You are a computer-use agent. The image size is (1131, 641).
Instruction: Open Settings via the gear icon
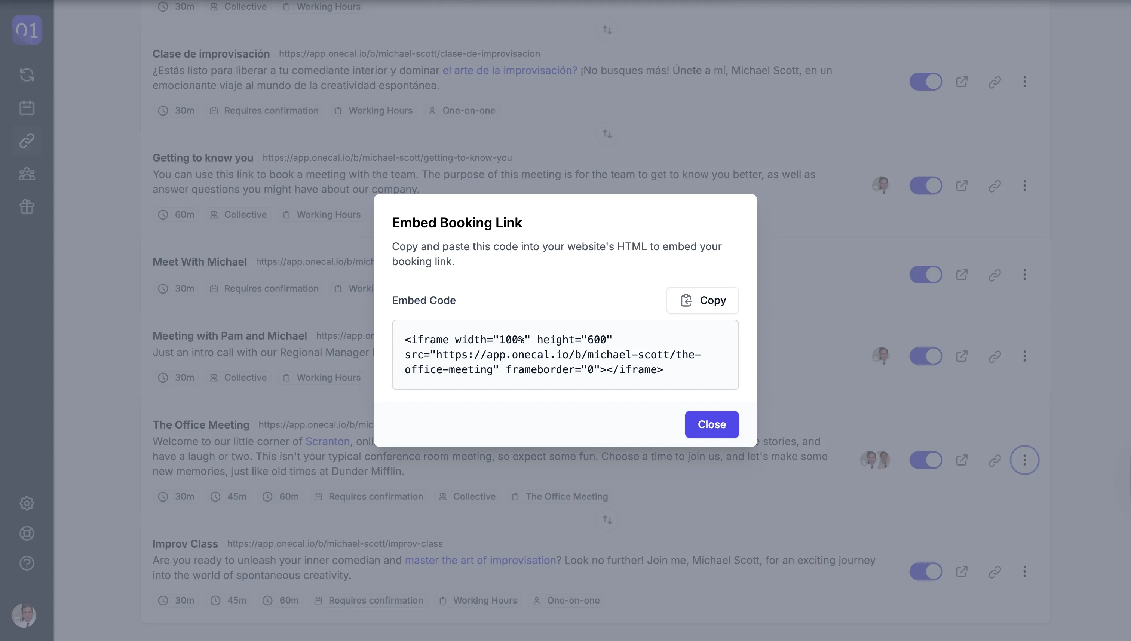pyautogui.click(x=27, y=503)
